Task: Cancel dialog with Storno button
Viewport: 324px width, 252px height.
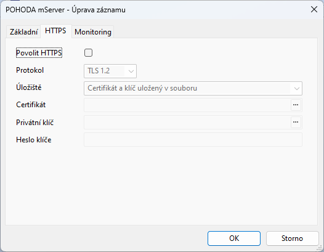Action: click(x=292, y=238)
